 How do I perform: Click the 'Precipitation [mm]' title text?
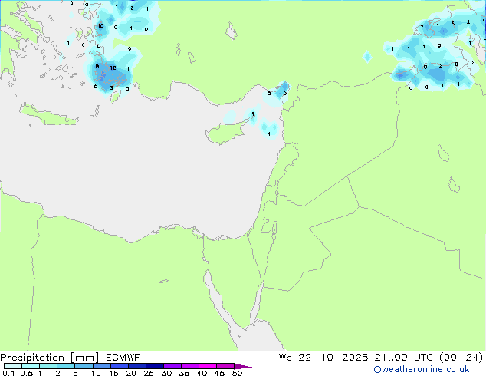click(x=50, y=358)
